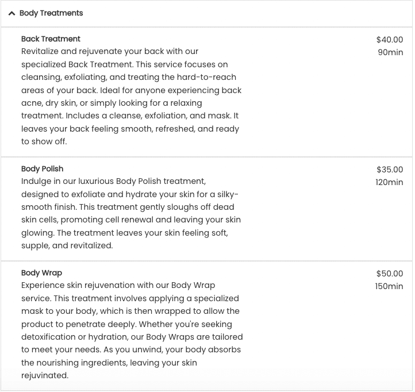
Task: Collapse the Body Treatments chevron icon
Action: coord(11,13)
